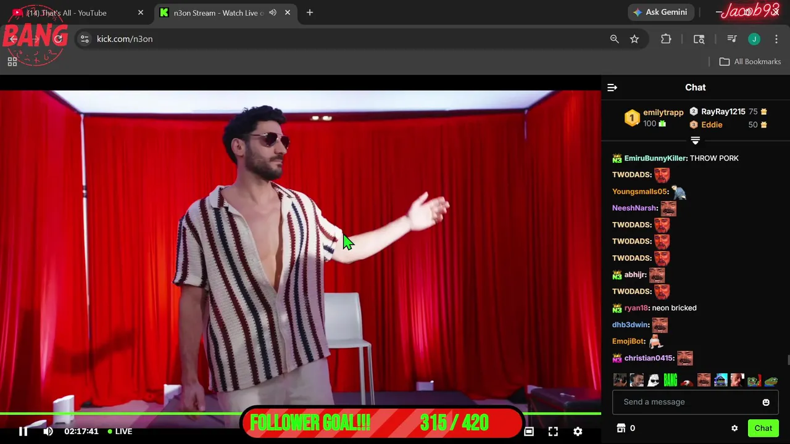Open emoji picker in message box
This screenshot has width=790, height=444.
(x=766, y=402)
